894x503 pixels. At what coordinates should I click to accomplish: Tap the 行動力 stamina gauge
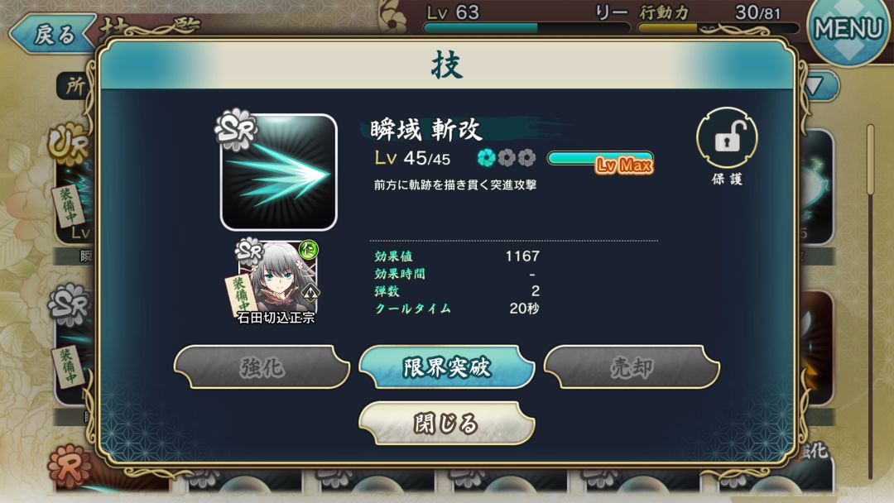(x=719, y=28)
